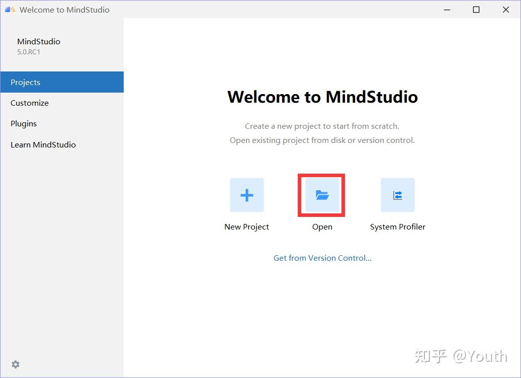Click the System Profiler label text
This screenshot has width=521, height=378.
click(398, 226)
